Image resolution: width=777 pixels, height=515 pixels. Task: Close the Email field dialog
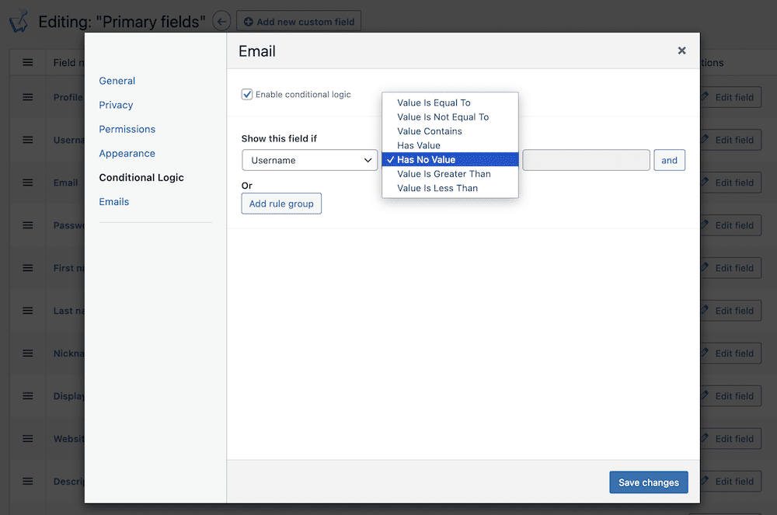(x=682, y=50)
